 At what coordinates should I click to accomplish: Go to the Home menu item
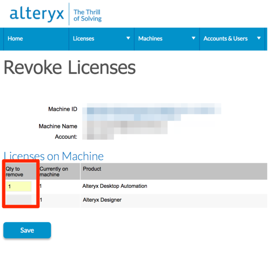coord(15,39)
